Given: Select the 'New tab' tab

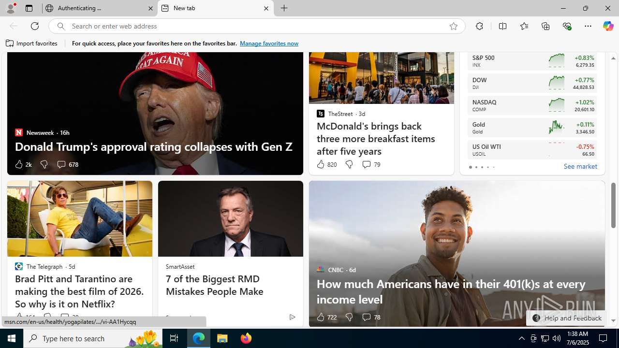Looking at the screenshot, I should [x=215, y=8].
